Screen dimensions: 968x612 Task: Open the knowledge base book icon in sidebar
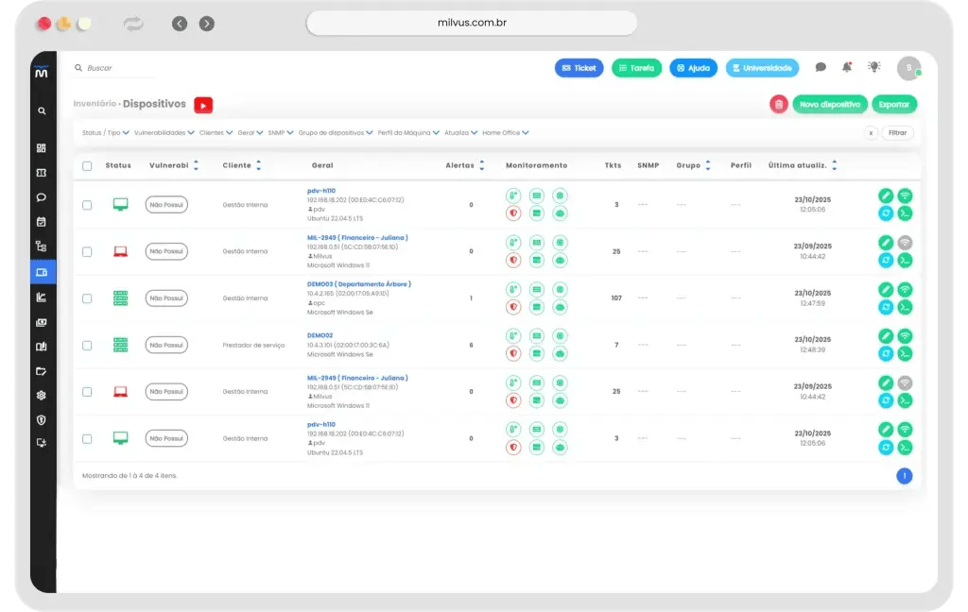(42, 347)
